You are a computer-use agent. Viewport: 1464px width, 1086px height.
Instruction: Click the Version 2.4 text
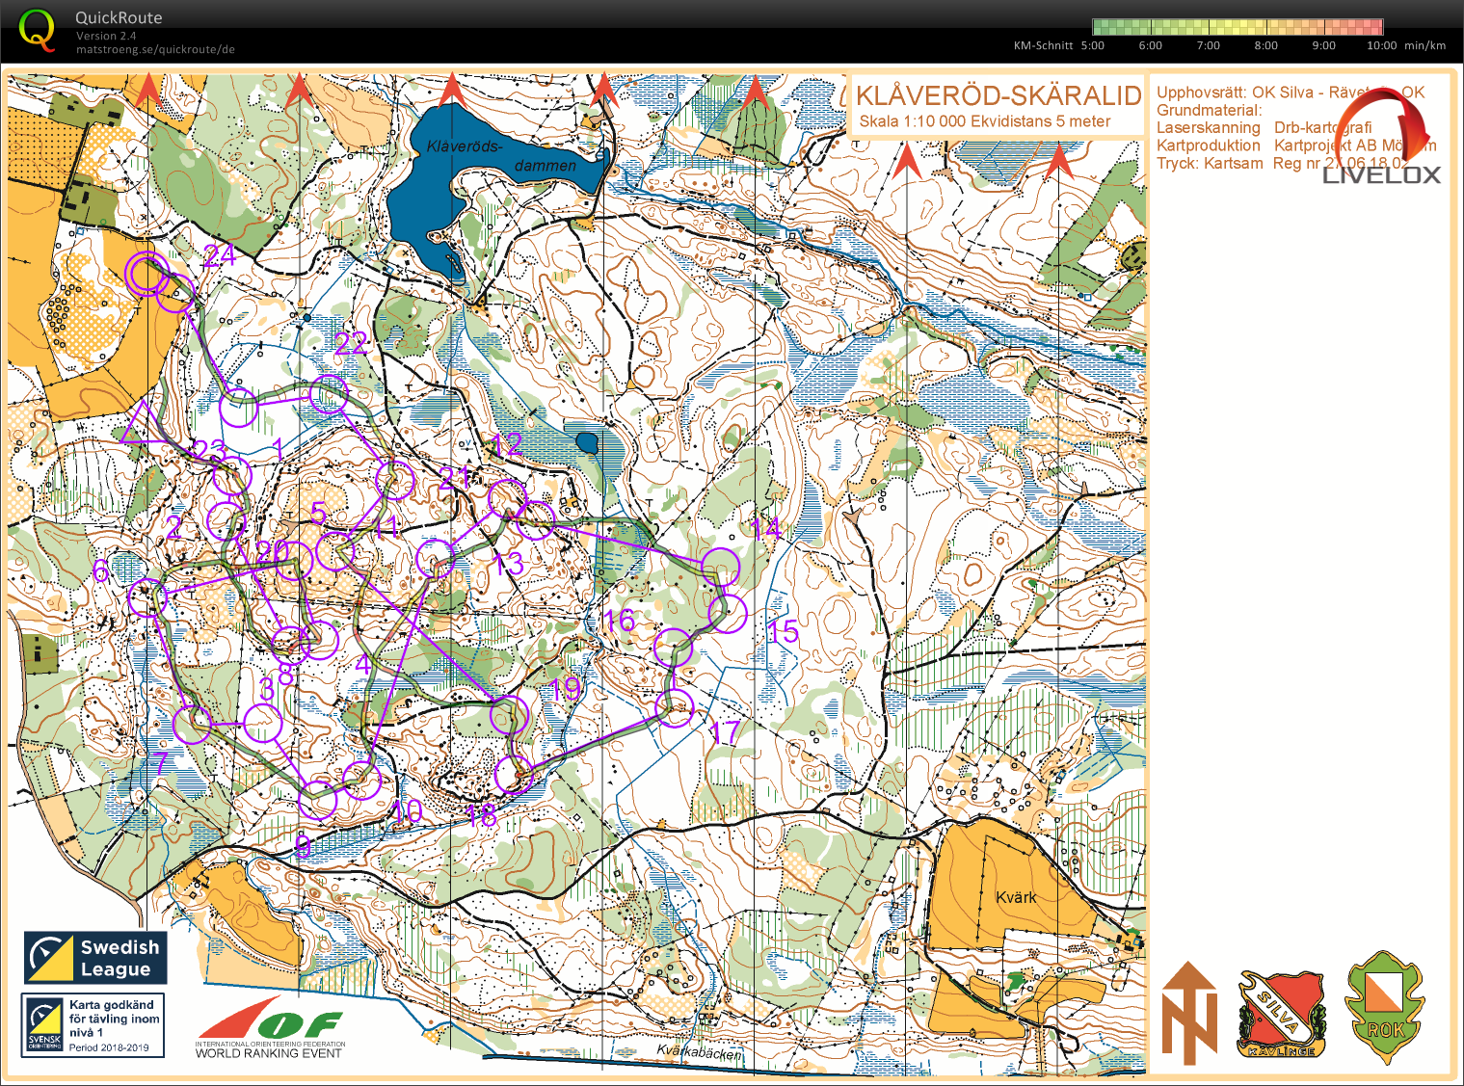pyautogui.click(x=106, y=36)
